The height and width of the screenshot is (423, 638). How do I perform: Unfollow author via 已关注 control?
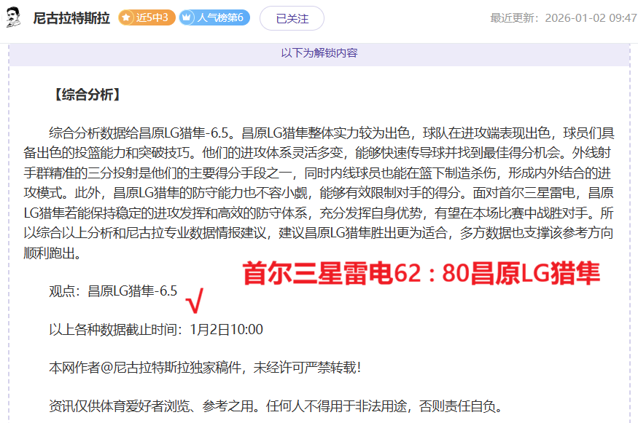click(292, 16)
